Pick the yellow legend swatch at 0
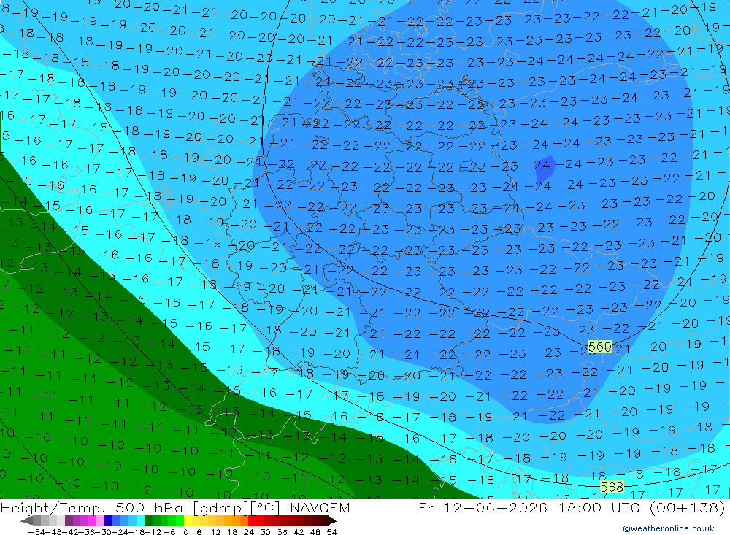Image resolution: width=730 pixels, height=535 pixels. [188, 520]
